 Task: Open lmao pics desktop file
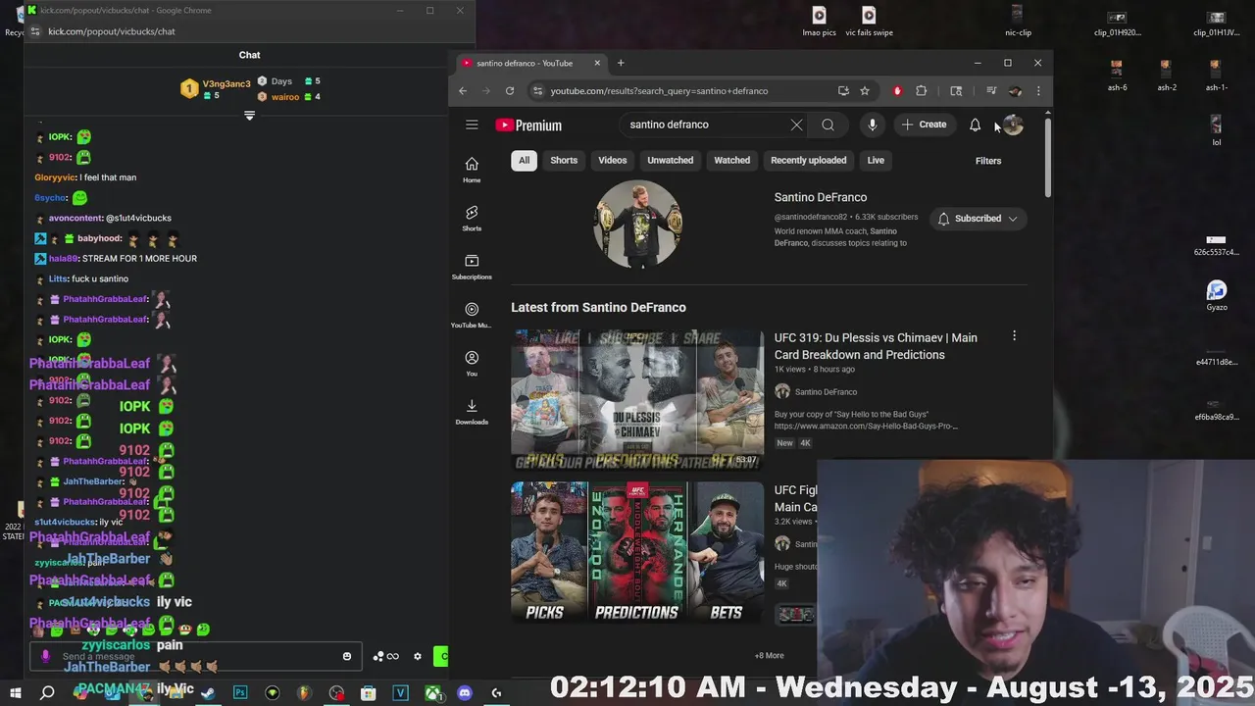819,22
